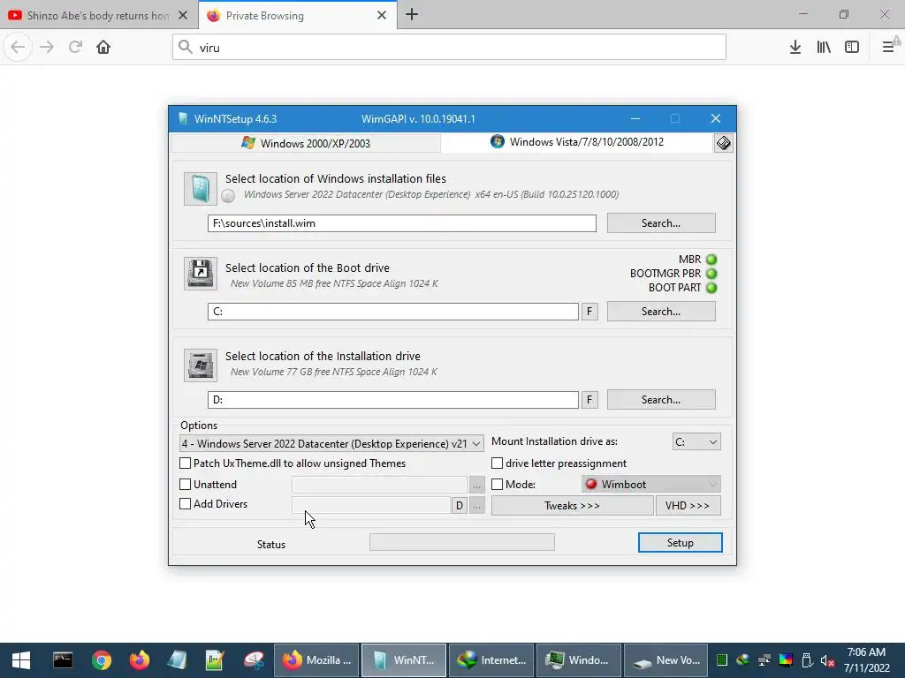
Task: Open the pinned WinNTSetup book icon in taskbar
Action: coord(177,660)
